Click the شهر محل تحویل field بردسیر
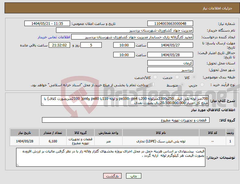 [x=170, y=70]
